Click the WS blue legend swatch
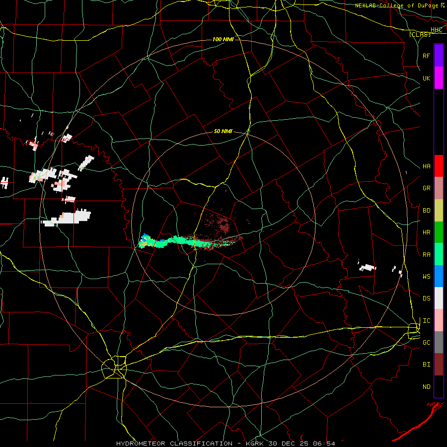The height and width of the screenshot is (447, 447). tap(439, 276)
